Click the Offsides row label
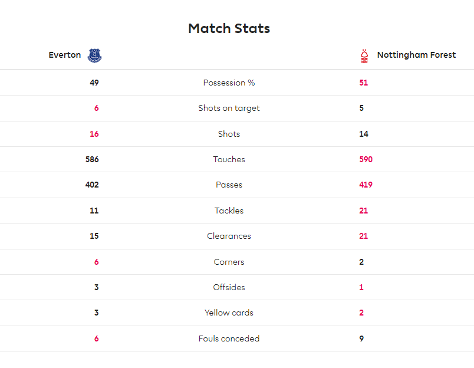The image size is (474, 368). (229, 287)
